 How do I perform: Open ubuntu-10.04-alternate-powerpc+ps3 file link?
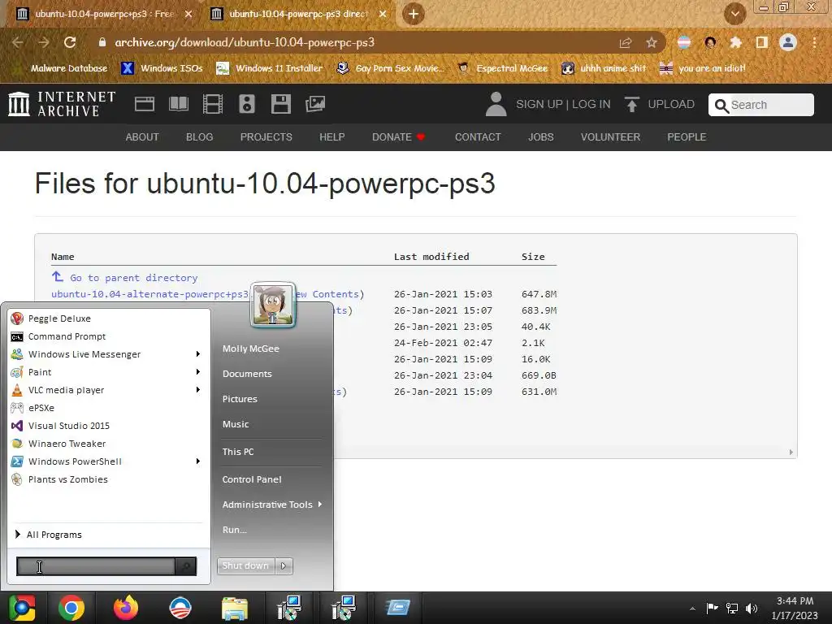tap(150, 294)
